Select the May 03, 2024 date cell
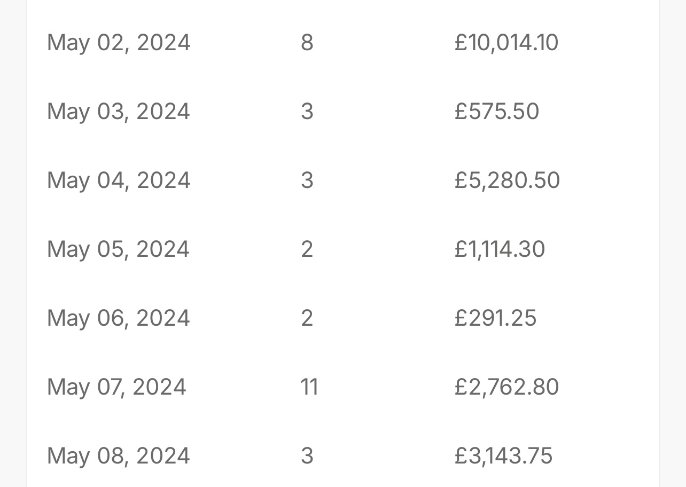686x487 pixels. point(119,112)
